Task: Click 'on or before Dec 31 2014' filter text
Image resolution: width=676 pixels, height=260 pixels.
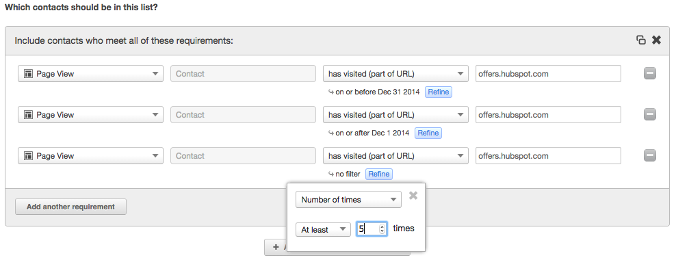Action: tap(377, 92)
